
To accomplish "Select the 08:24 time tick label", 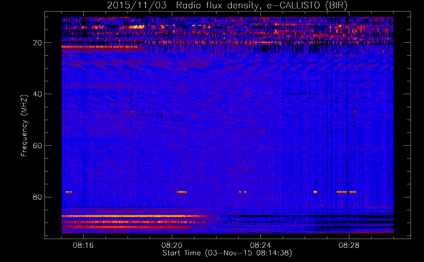I will tap(260, 245).
